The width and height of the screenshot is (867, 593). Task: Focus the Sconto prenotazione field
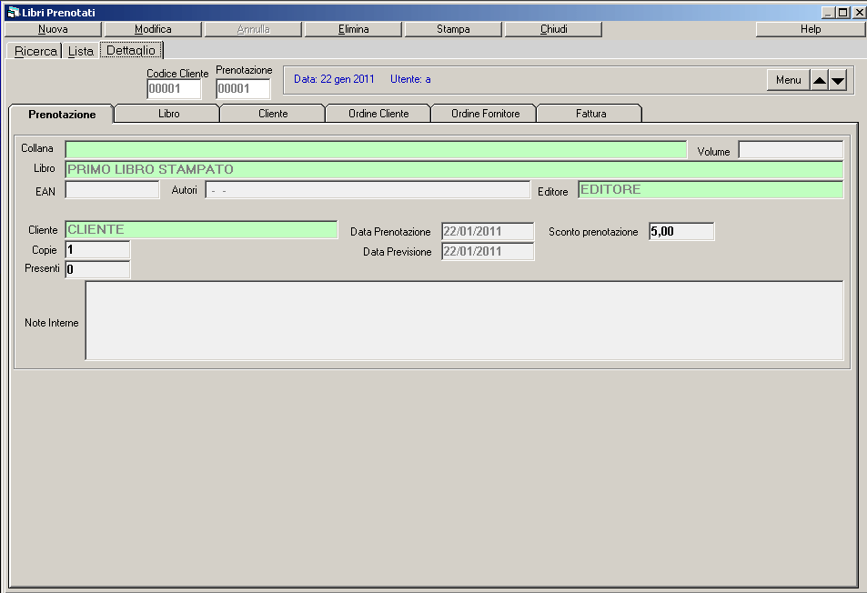click(x=680, y=231)
